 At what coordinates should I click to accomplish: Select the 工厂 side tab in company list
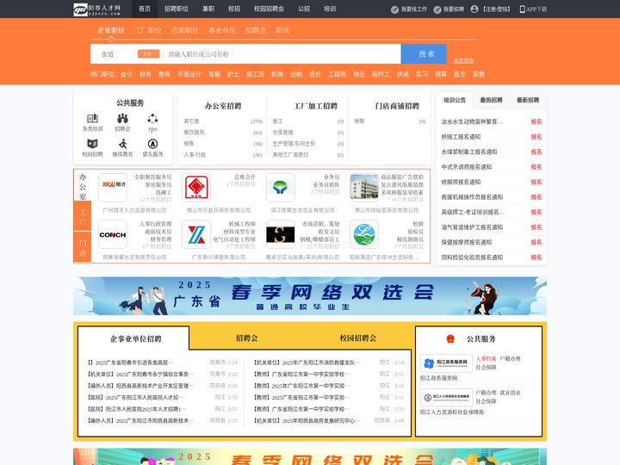(x=83, y=217)
